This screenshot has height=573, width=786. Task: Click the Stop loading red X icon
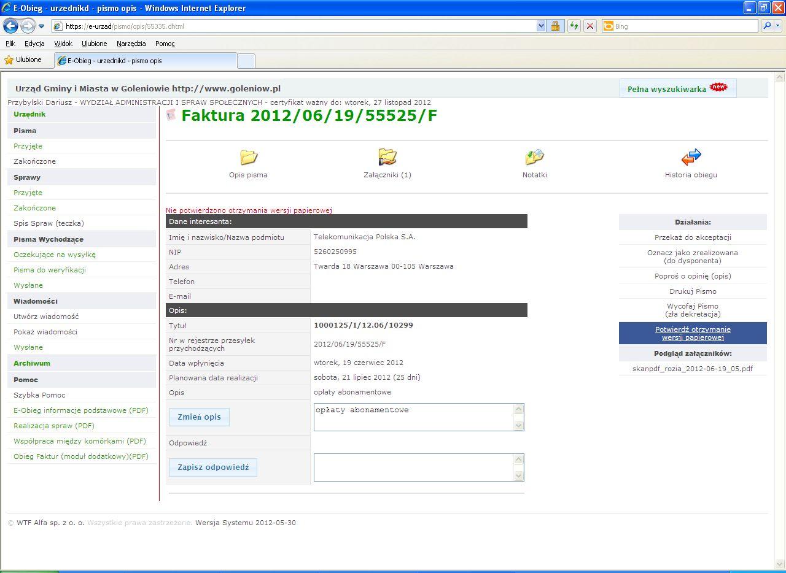pos(590,26)
